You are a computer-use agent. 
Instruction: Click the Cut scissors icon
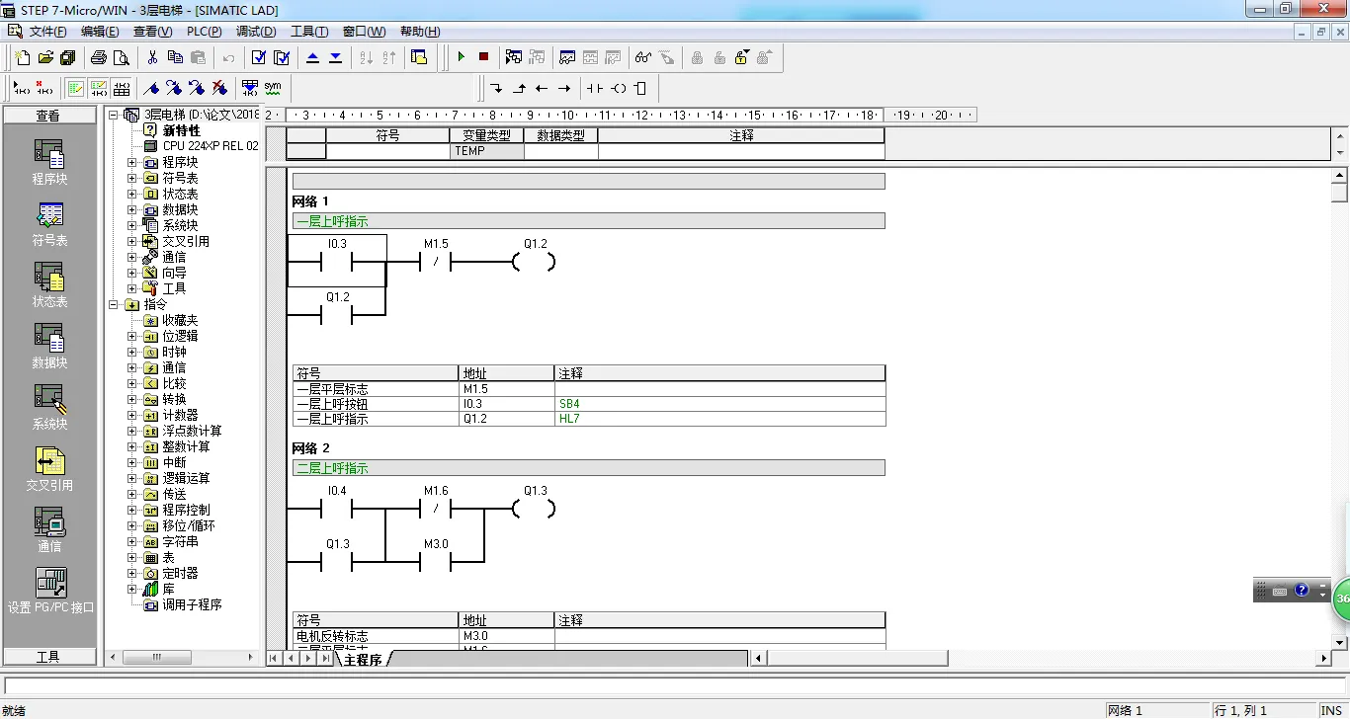tap(153, 57)
